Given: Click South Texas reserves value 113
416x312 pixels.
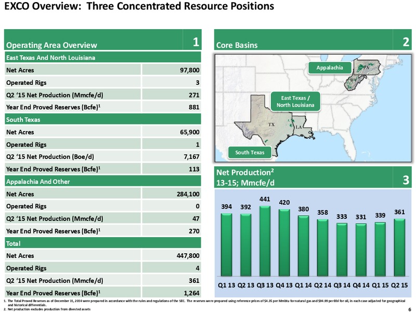Looking at the screenshot, I should click(x=194, y=169).
